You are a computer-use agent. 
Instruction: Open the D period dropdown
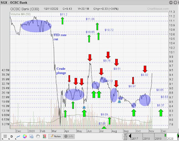(x=11, y=136)
